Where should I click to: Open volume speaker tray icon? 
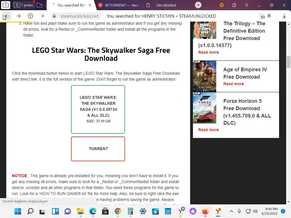coord(255,211)
